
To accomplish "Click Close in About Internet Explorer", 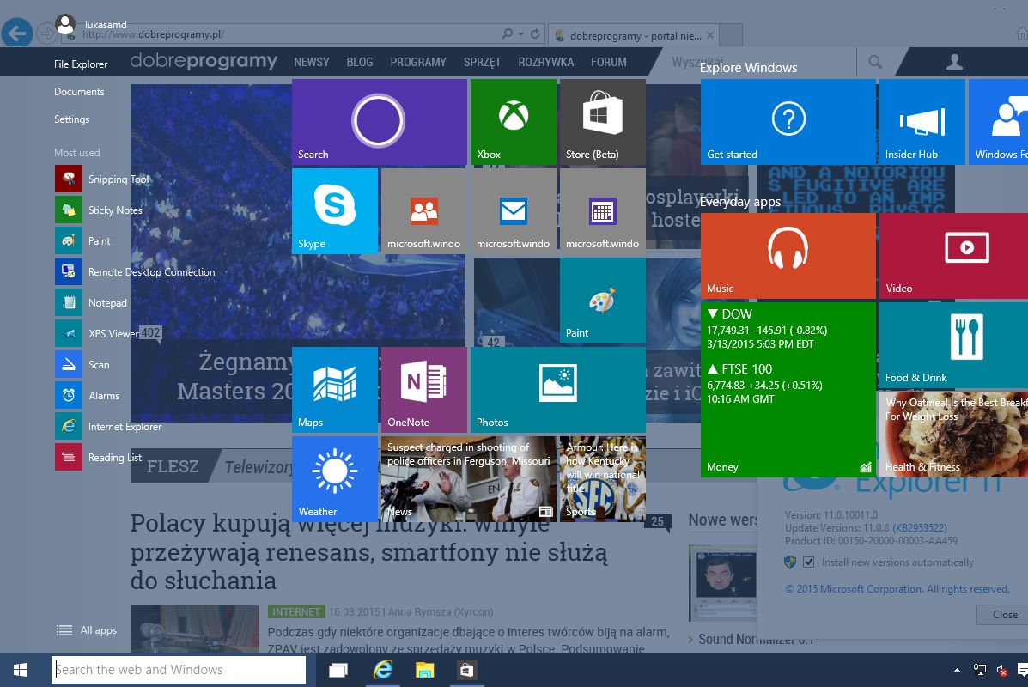I will [1001, 614].
